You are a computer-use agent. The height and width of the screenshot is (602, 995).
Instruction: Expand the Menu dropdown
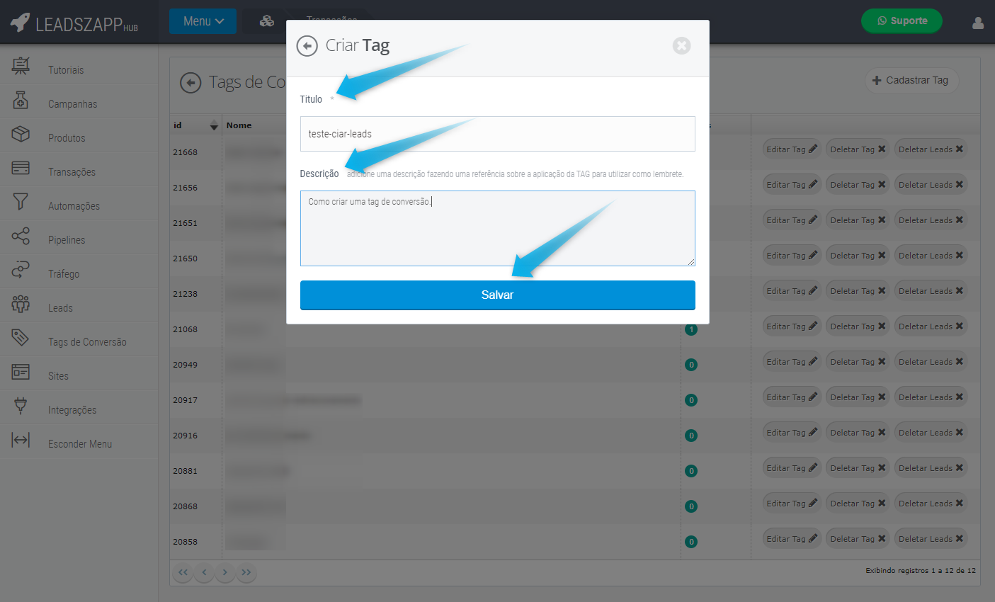coord(203,21)
